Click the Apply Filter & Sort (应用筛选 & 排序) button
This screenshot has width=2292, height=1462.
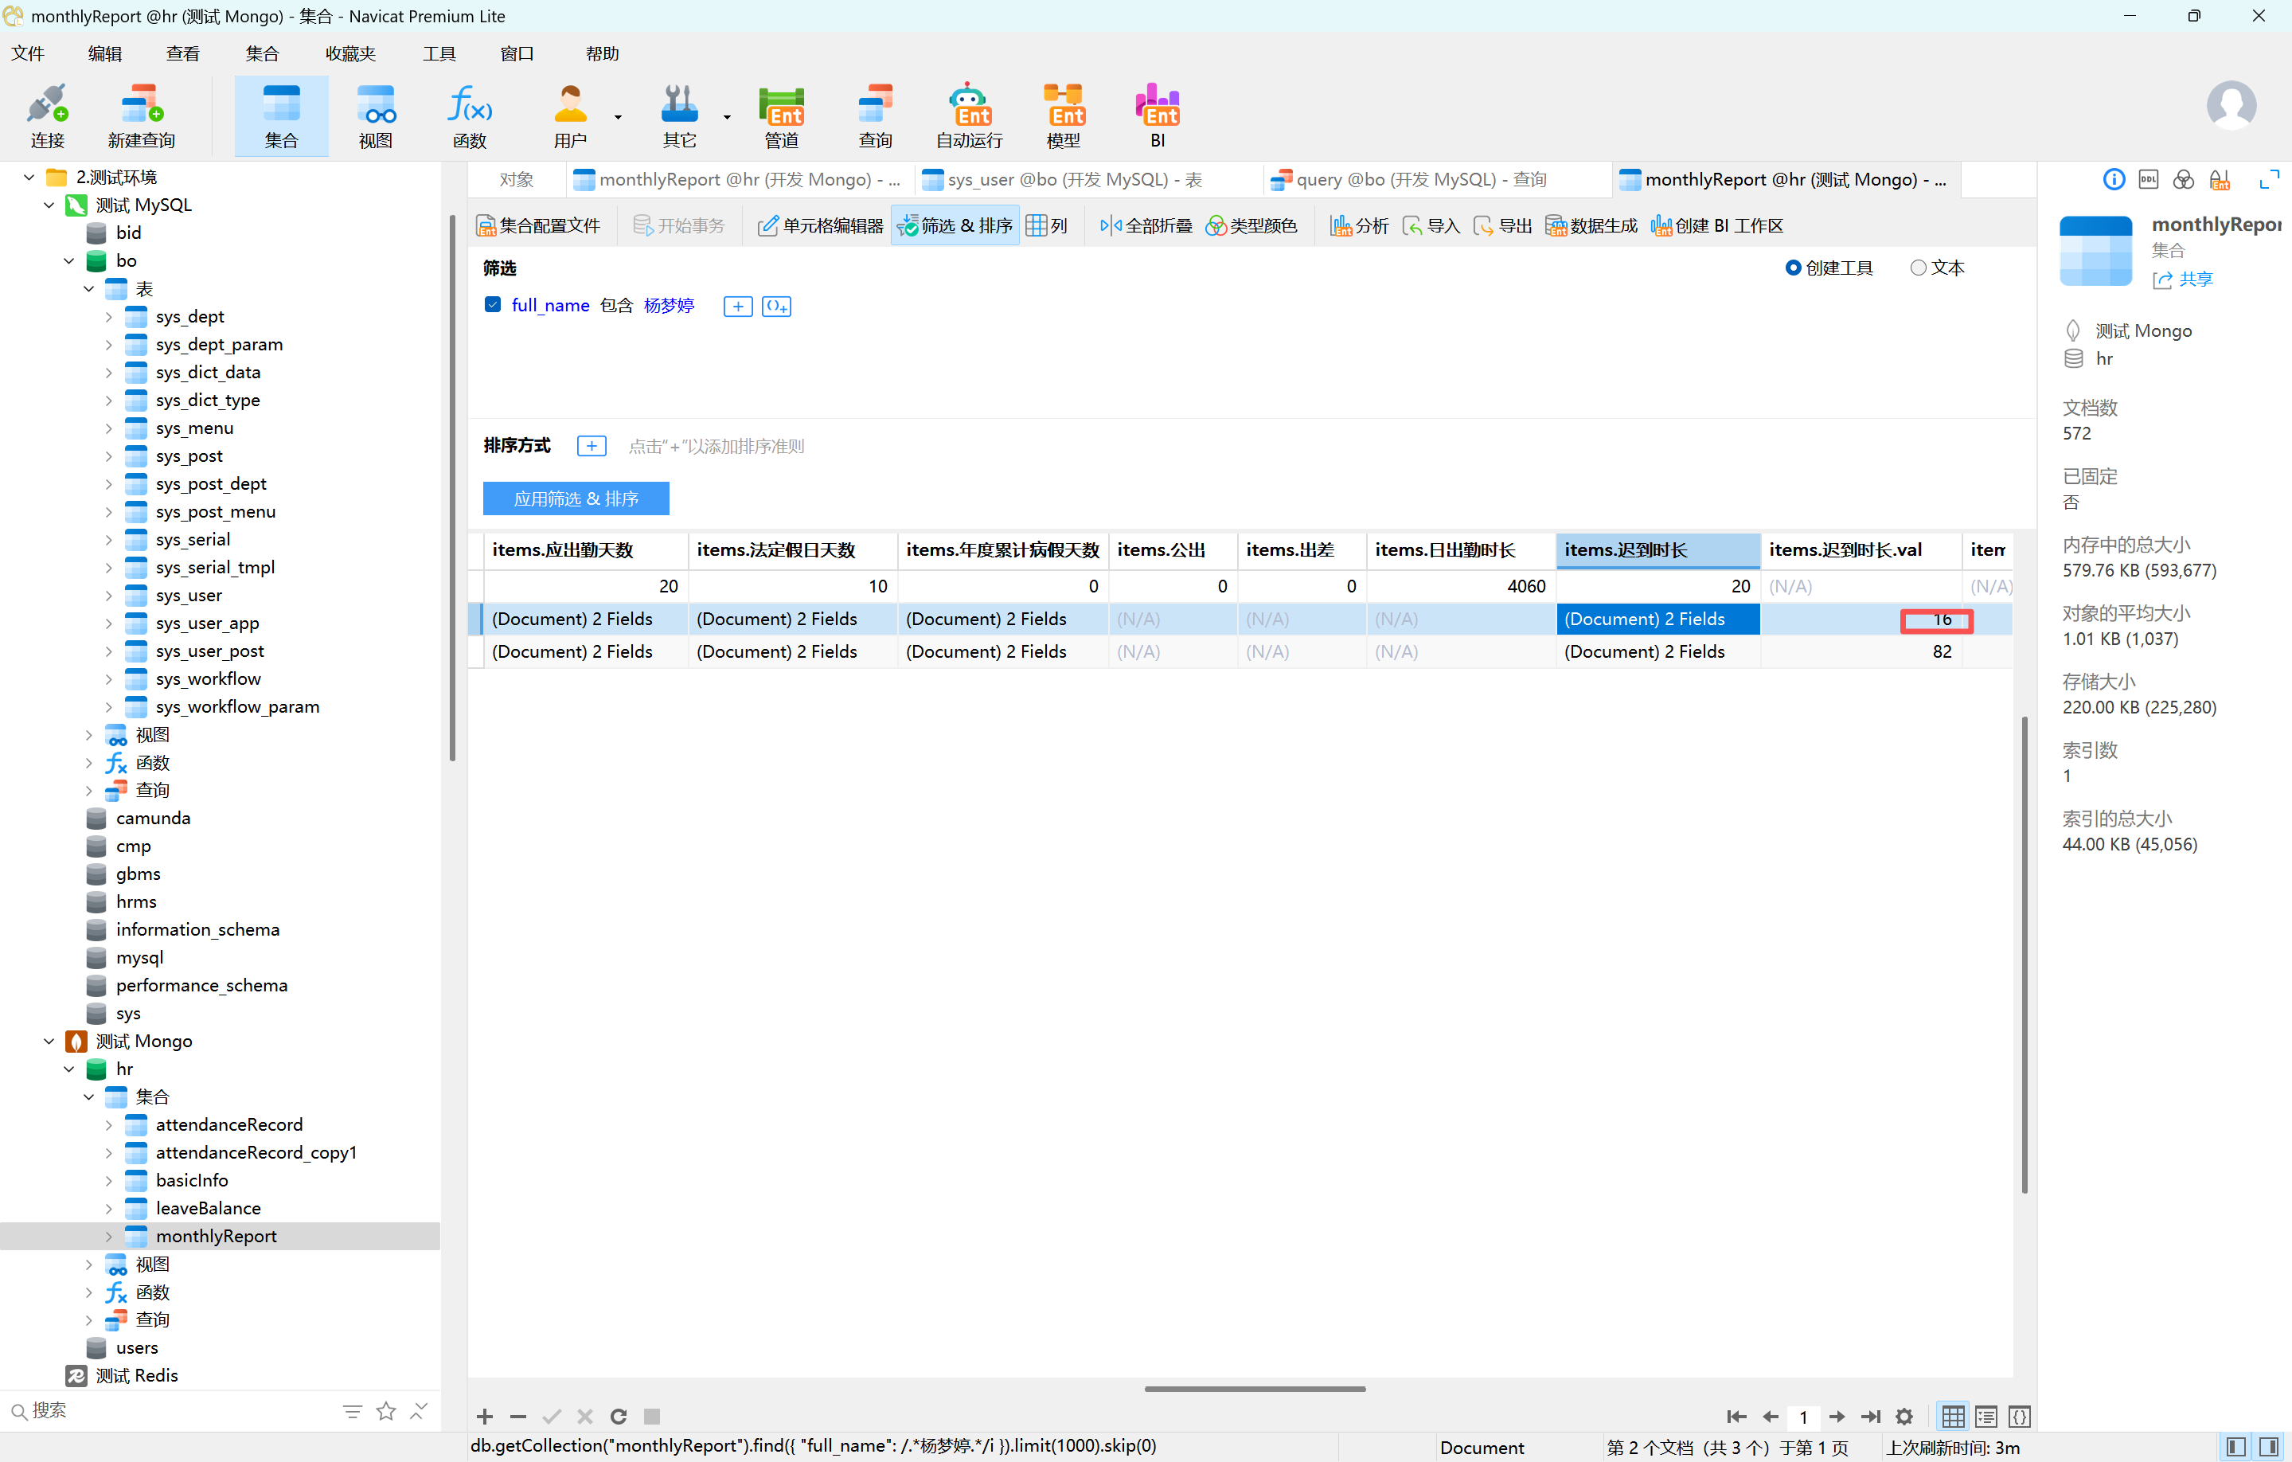[x=576, y=498]
